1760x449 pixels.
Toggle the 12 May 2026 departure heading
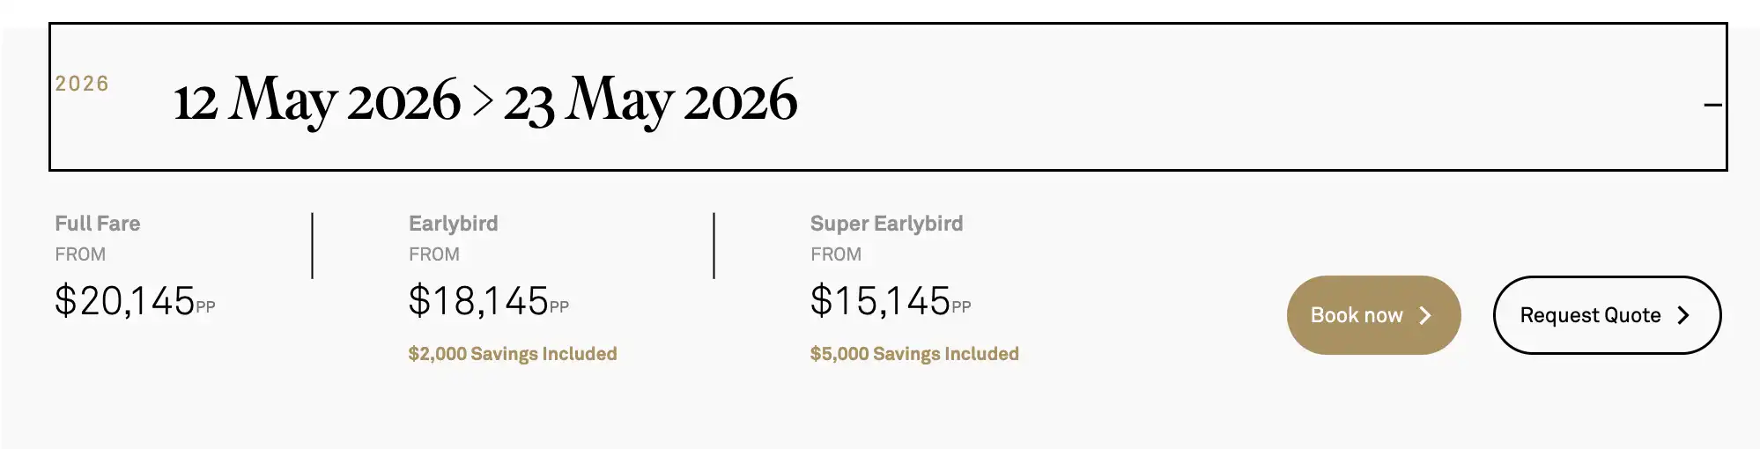tap(317, 100)
